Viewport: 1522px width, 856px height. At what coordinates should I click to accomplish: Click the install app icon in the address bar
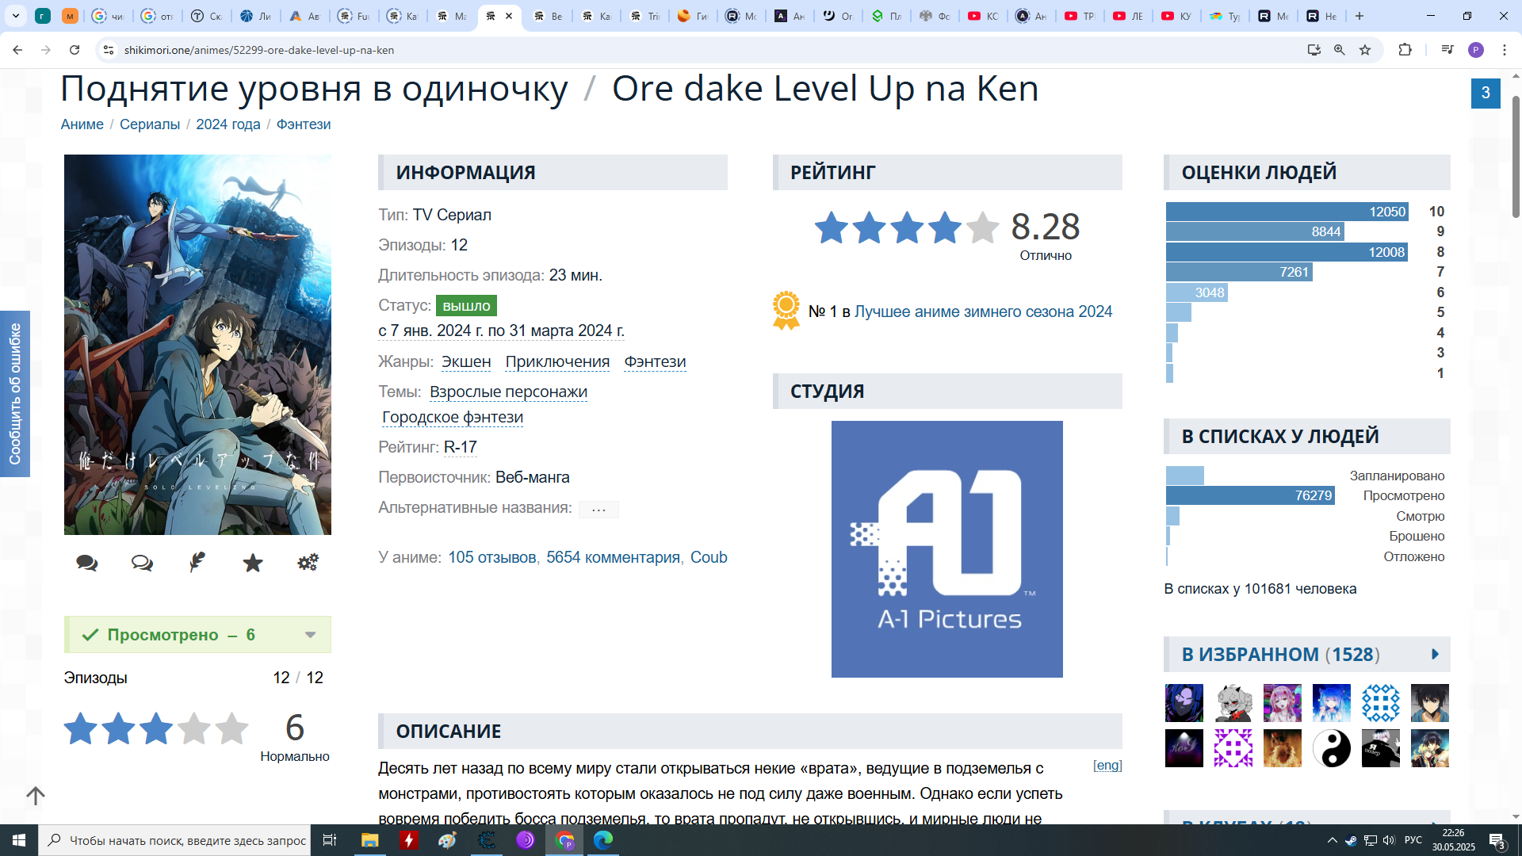point(1314,50)
